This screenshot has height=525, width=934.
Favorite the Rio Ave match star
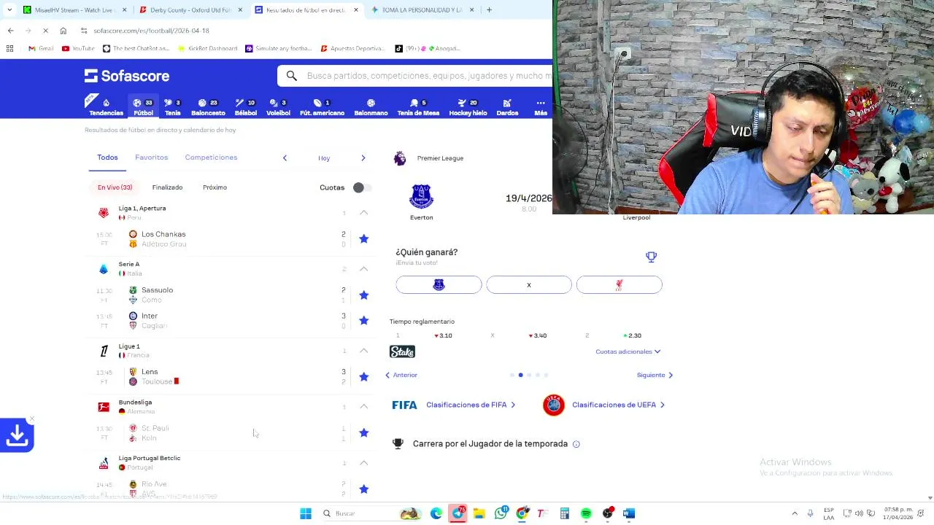point(364,489)
